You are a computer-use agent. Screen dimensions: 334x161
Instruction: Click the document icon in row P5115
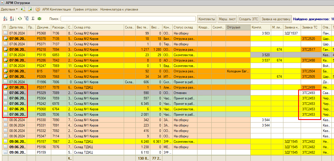(5, 55)
